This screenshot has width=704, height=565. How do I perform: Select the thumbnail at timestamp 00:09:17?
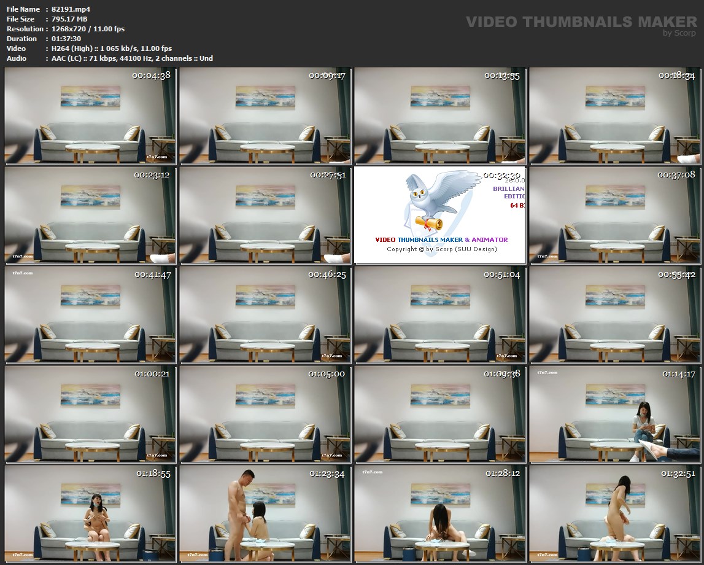click(265, 116)
